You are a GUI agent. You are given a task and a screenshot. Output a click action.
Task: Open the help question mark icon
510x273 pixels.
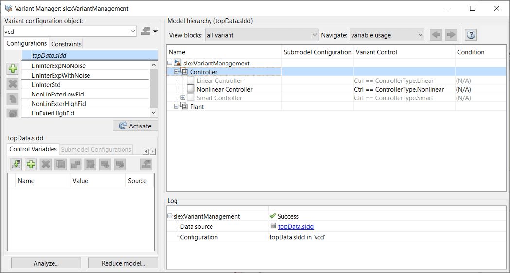[471, 35]
